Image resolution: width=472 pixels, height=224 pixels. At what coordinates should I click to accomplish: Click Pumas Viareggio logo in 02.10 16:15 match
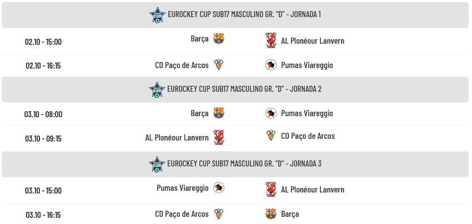[271, 65]
